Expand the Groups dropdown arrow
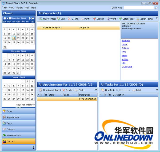Screen dimensions: 160x152 click(x=105, y=19)
